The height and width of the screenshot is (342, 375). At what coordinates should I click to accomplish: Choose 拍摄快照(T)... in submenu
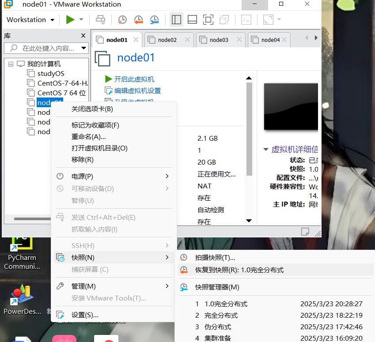pos(276,258)
